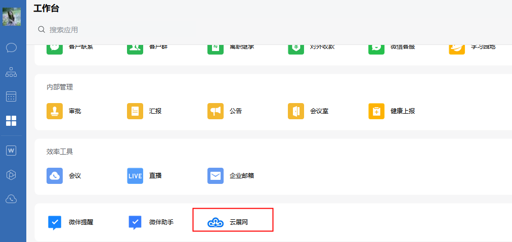Click the 效率工具 section heading
Viewport: 512px width, 242px height.
pyautogui.click(x=60, y=152)
